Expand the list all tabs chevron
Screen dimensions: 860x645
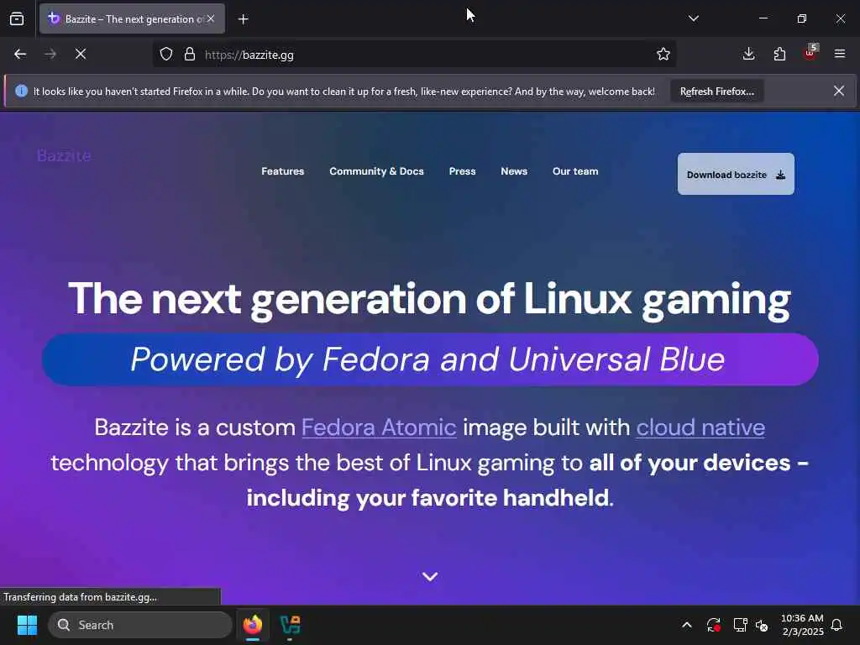click(x=693, y=18)
